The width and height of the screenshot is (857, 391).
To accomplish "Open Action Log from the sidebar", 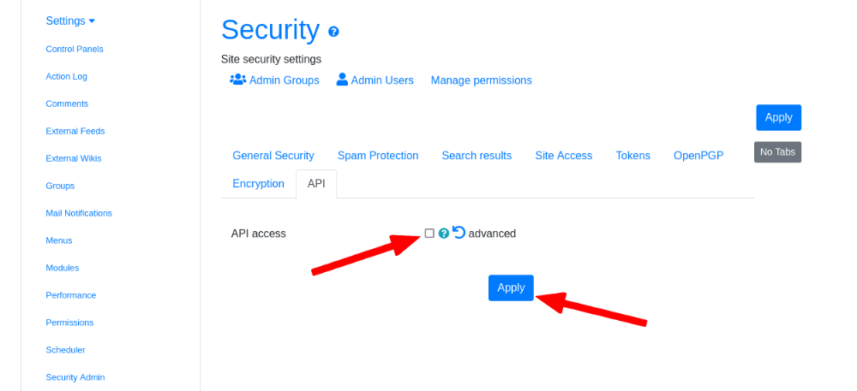I will pyautogui.click(x=67, y=76).
